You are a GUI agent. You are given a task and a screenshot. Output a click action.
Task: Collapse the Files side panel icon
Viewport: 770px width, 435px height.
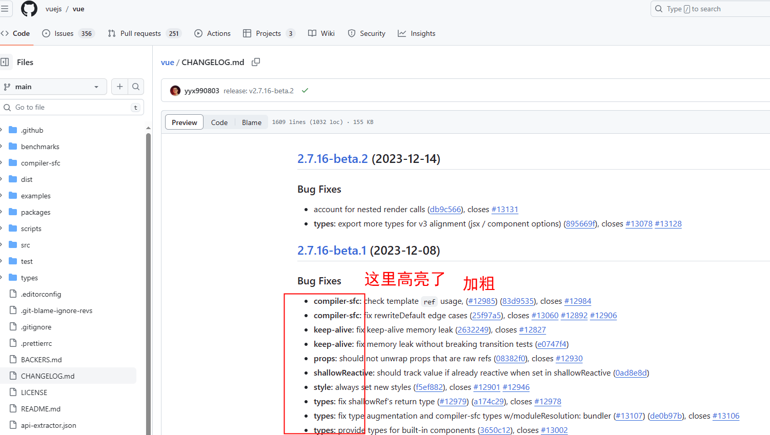(x=5, y=62)
